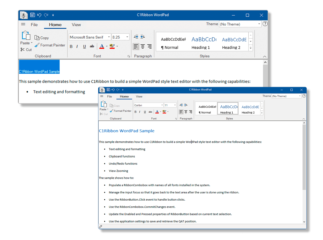Click the Redo icon
The image size is (323, 240).
(x=46, y=15)
